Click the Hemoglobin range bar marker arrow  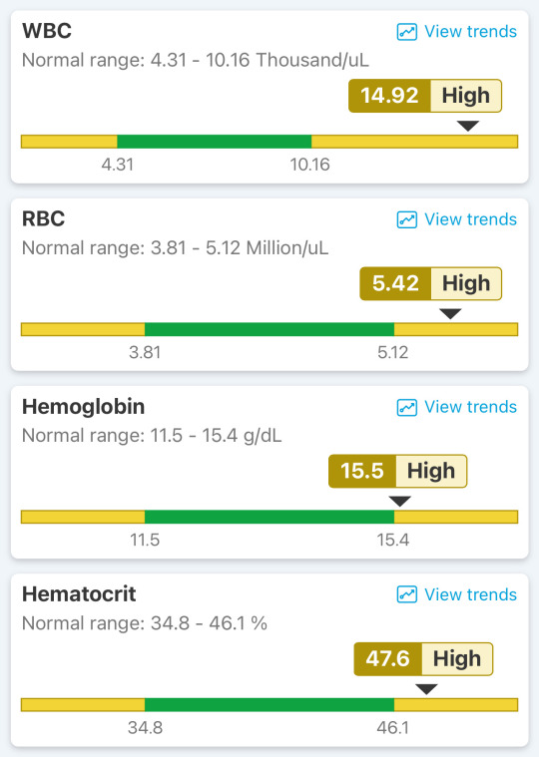pos(400,501)
